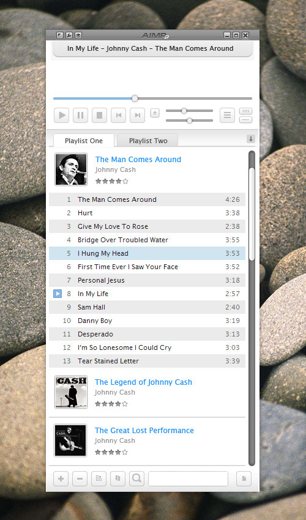Select the track Personal Jesus
Screen dimensions: 306x520
pos(147,280)
